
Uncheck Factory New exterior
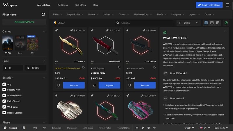tap(4, 90)
